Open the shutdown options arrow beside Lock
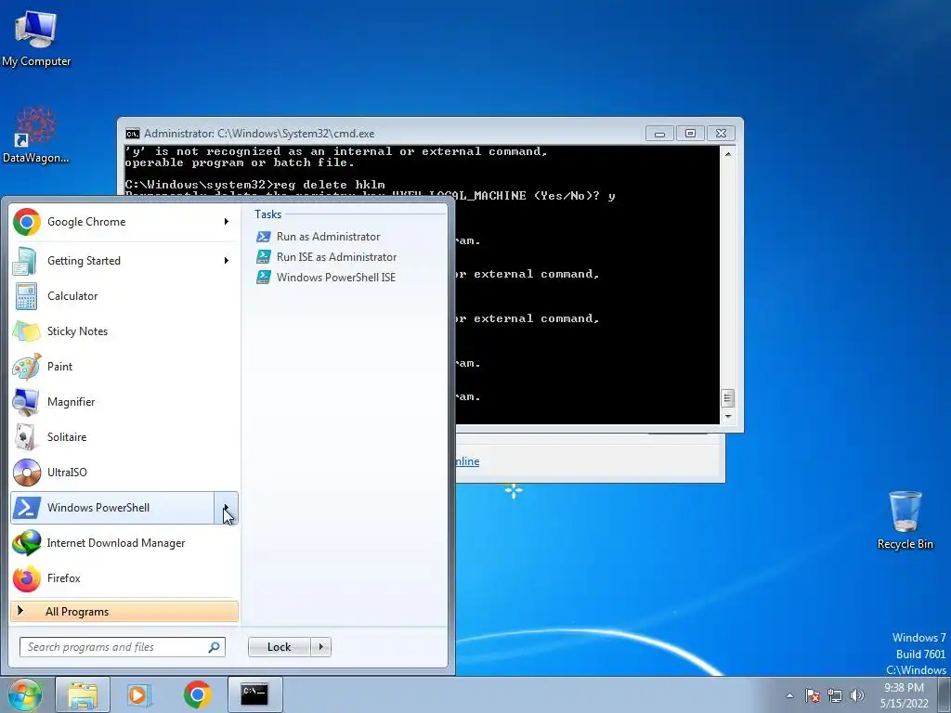 [x=320, y=647]
